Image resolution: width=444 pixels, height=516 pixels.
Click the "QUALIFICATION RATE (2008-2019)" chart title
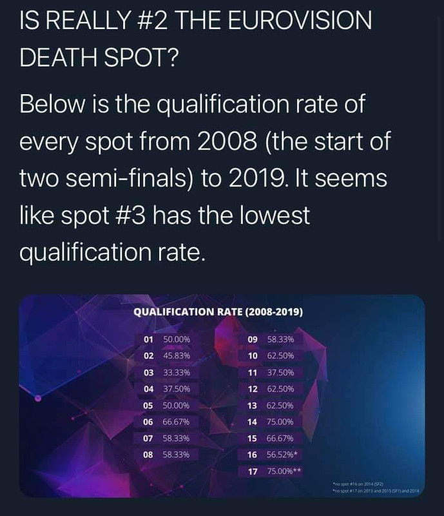[x=218, y=312]
